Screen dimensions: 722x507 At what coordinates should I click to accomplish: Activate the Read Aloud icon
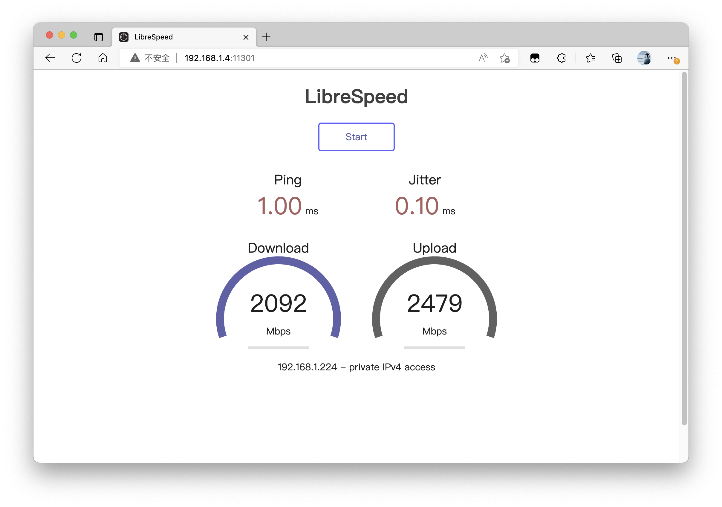coord(483,58)
